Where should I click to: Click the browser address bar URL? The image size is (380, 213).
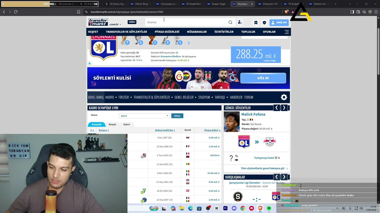click(127, 12)
